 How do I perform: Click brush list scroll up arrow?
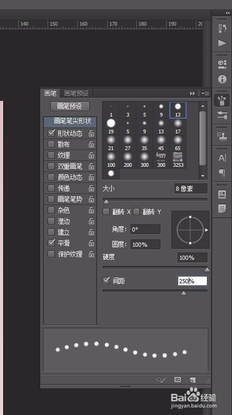203,106
